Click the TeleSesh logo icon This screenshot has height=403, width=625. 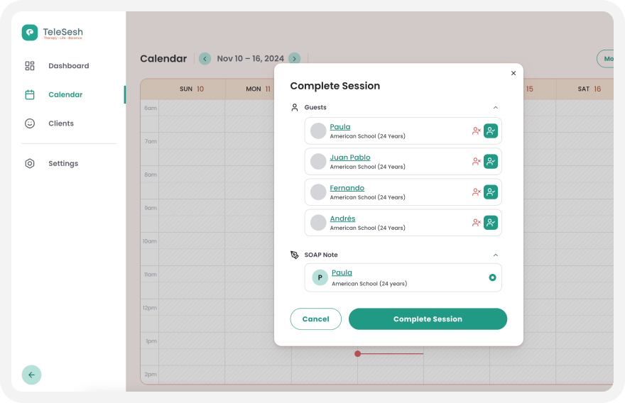tap(30, 33)
